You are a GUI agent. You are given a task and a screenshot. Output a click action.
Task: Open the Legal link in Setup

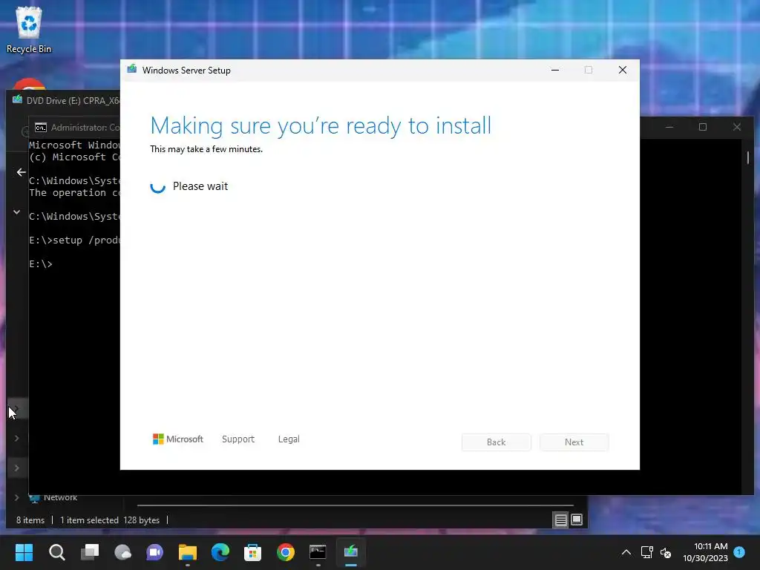coord(289,439)
